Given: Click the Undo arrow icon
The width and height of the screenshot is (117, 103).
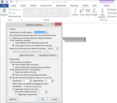Looking at the screenshot, I should (x=11, y=2).
